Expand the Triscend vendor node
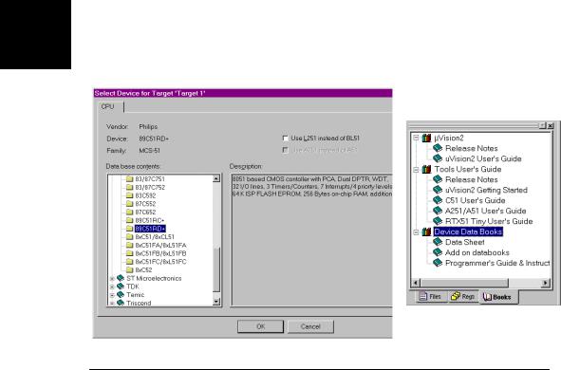This screenshot has height=370, width=561. 112,304
